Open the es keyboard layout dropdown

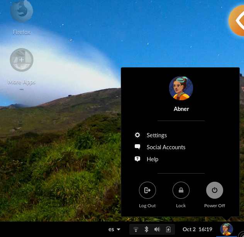[114, 229]
